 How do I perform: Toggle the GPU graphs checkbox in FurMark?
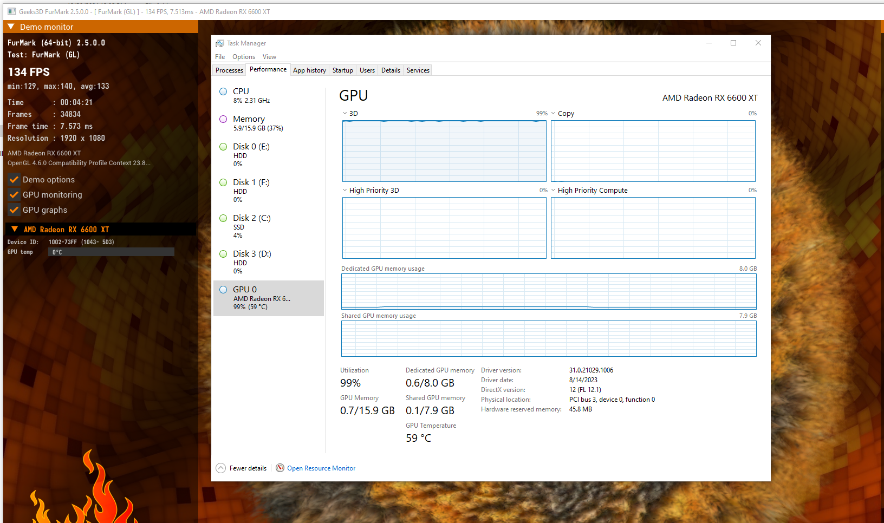(14, 210)
